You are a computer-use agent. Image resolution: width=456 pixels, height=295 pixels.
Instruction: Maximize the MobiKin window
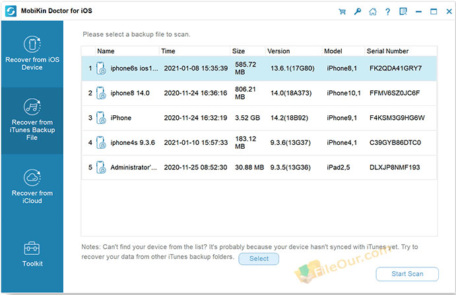tap(434, 12)
